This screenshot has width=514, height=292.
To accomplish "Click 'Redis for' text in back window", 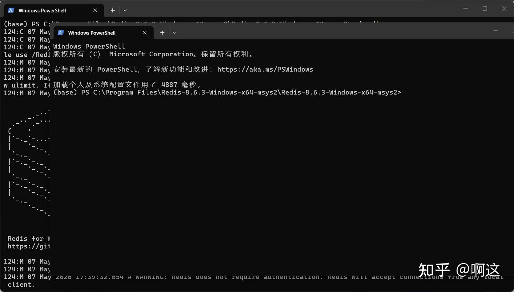I will [x=25, y=239].
